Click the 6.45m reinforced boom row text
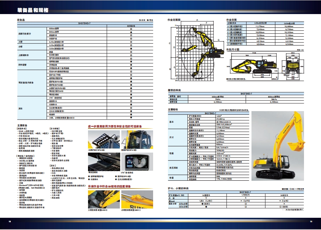 pos(56,42)
